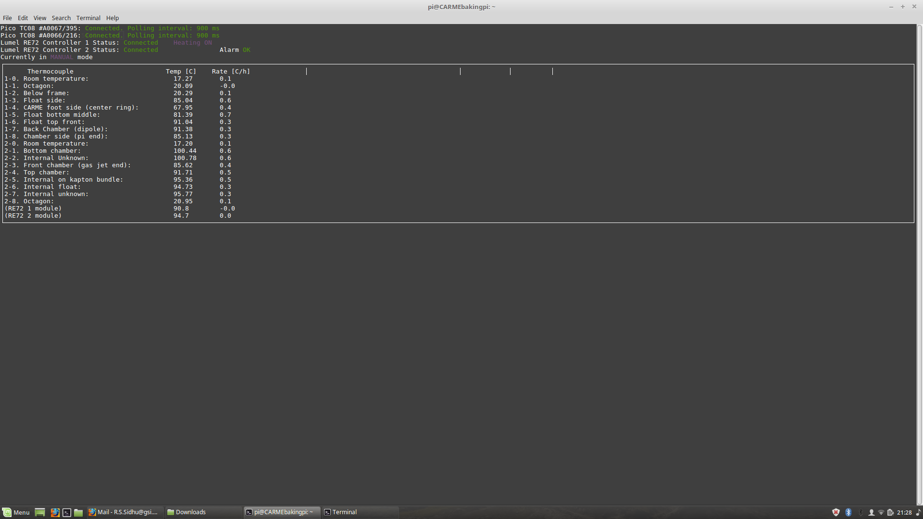The image size is (923, 519).
Task: Click the dark Bluetooth tray icon
Action: tap(861, 512)
